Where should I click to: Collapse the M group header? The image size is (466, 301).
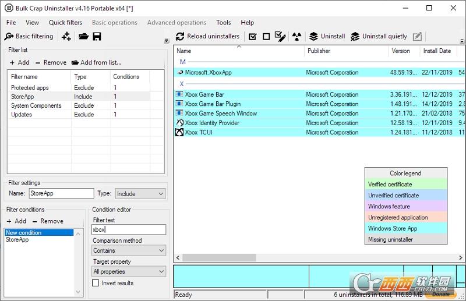click(x=182, y=62)
